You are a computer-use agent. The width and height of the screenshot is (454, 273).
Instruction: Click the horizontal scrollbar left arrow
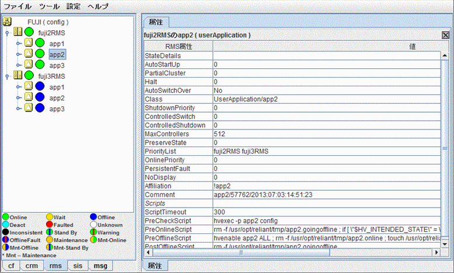pyautogui.click(x=148, y=253)
